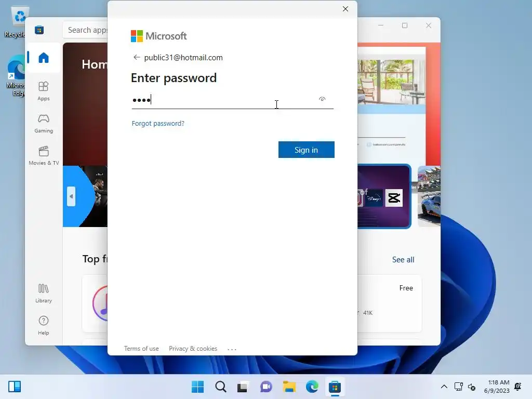Click network icon in system tray

[458, 387]
